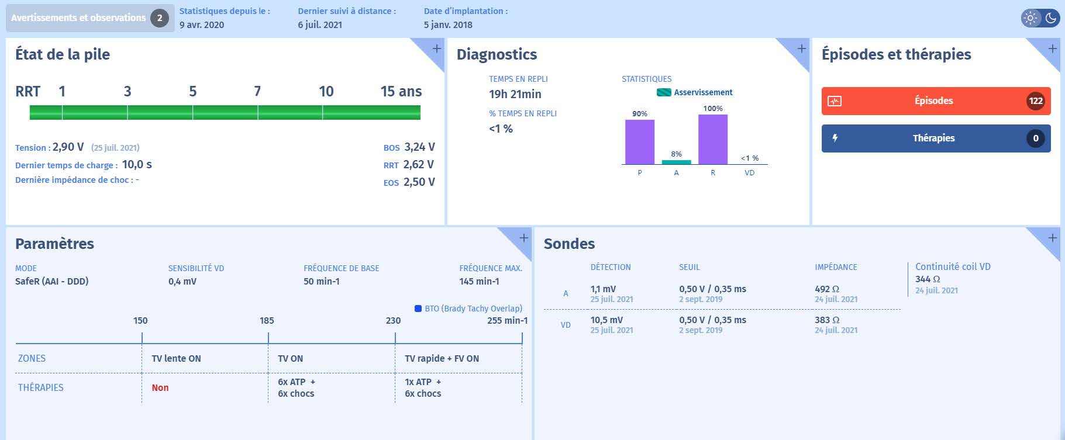The height and width of the screenshot is (440, 1065).
Task: Click the 100% R bar in statistics chart
Action: tap(712, 140)
